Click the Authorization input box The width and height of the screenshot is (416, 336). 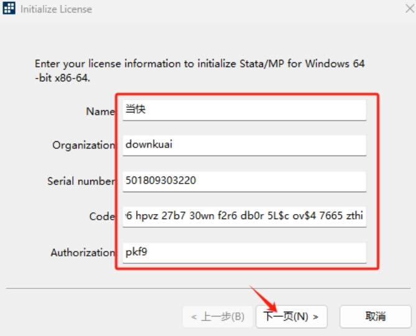pyautogui.click(x=244, y=253)
